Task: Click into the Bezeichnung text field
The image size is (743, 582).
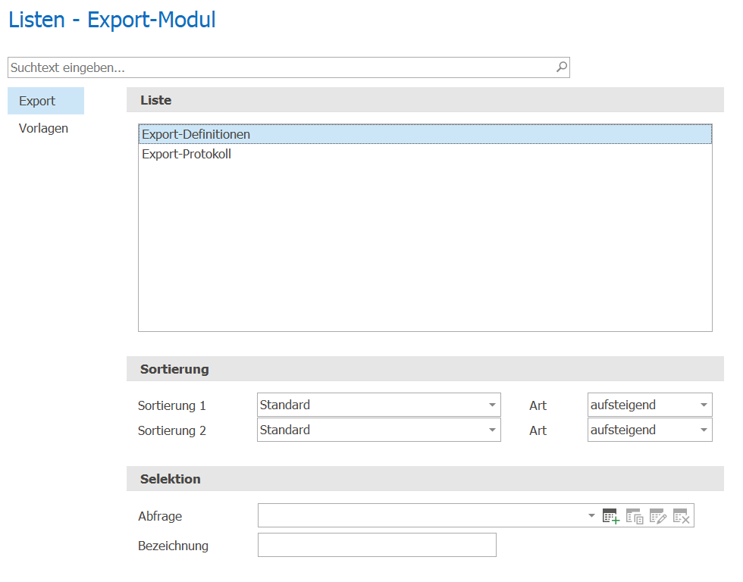Action: 378,545
